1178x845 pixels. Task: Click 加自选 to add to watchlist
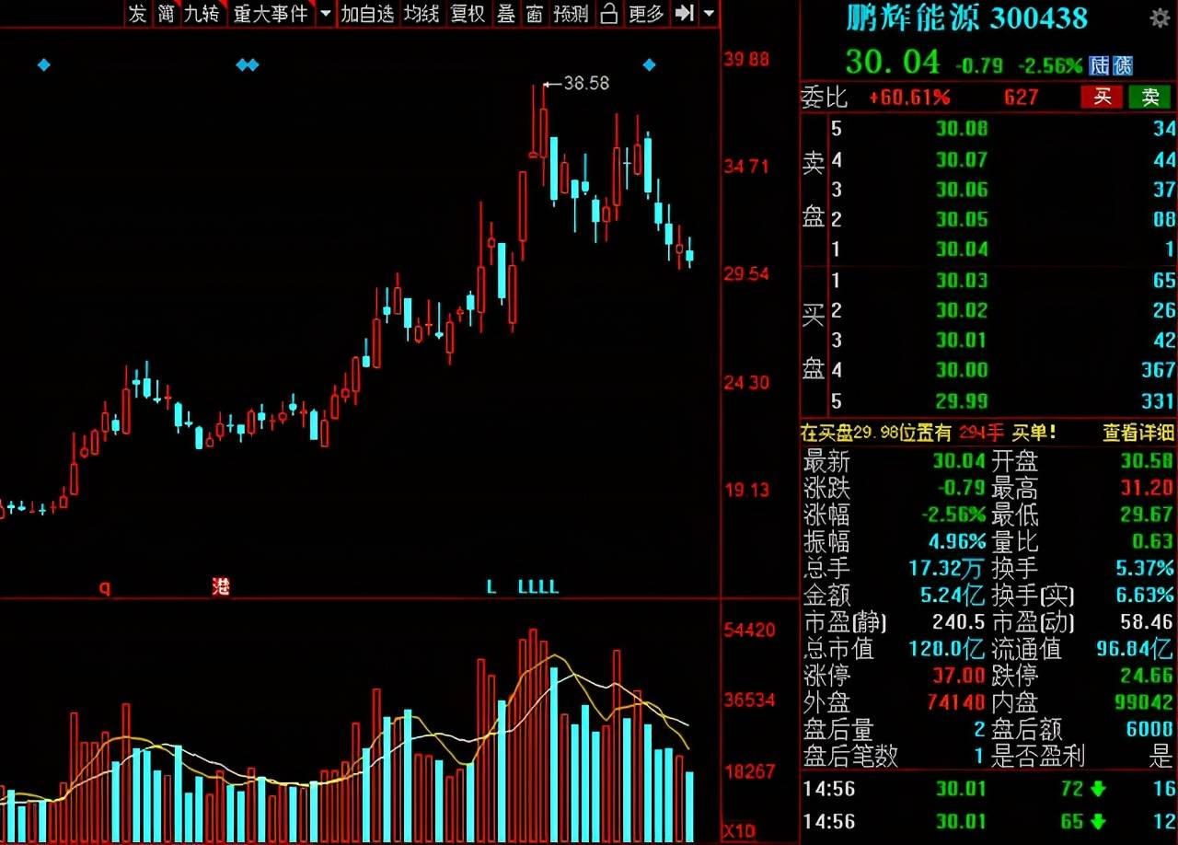pos(367,13)
